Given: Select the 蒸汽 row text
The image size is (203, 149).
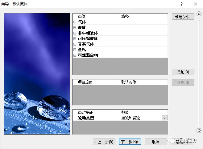Looking at the screenshot, I should tap(82, 50).
